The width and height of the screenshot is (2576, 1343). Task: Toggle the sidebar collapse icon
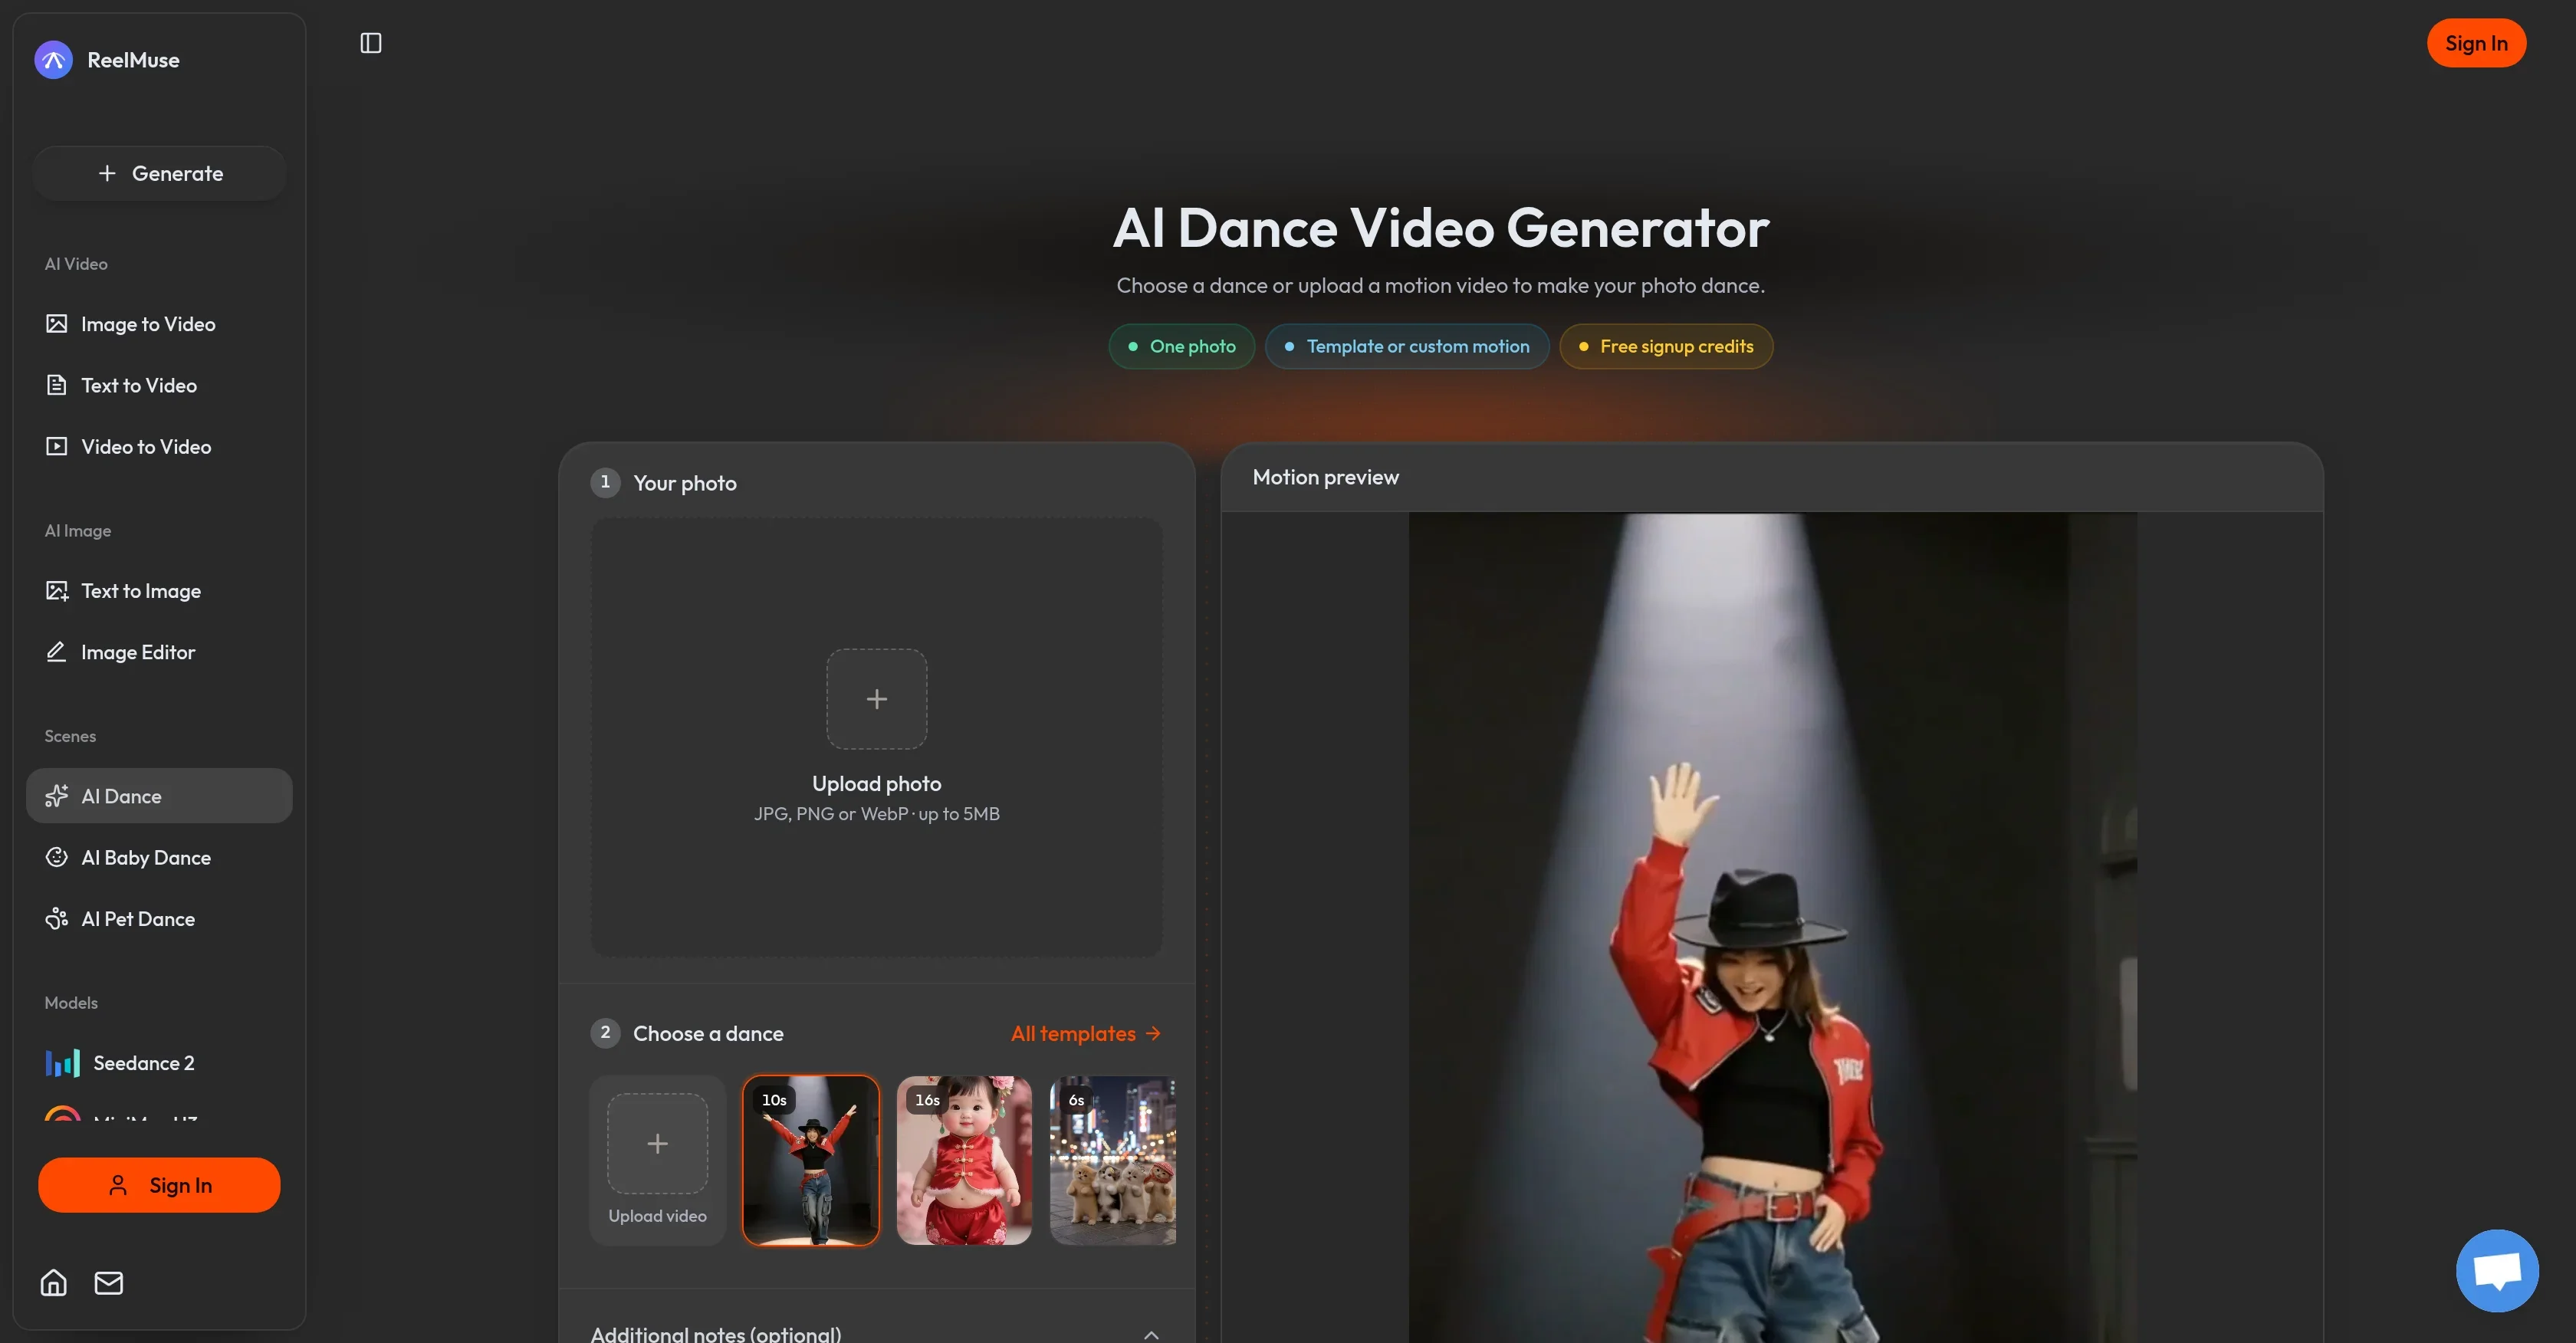[x=371, y=43]
